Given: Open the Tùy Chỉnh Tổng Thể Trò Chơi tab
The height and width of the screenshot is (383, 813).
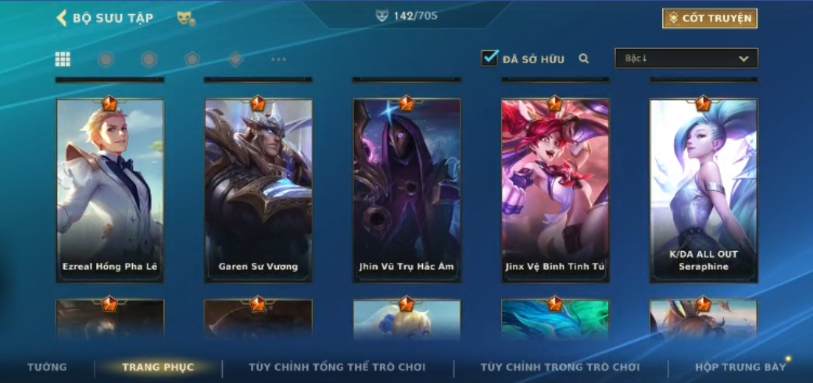Looking at the screenshot, I should pos(337,367).
